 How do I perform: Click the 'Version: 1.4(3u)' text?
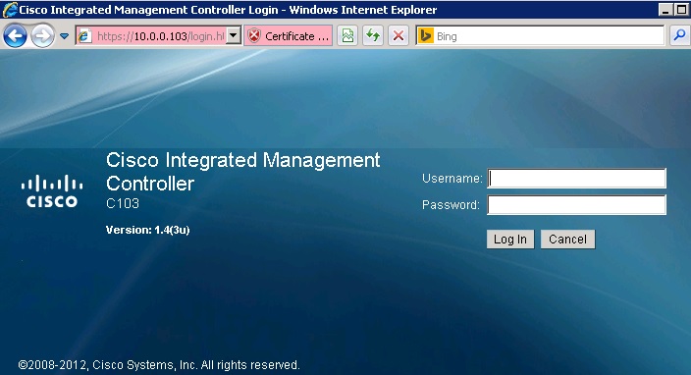147,230
